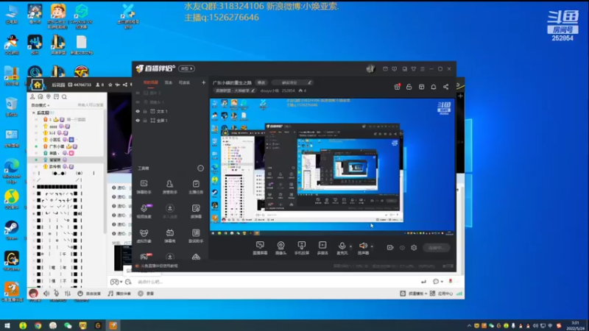This screenshot has height=331, width=589.
Task: Open the gift box icon with the red dot
Action: (397, 87)
